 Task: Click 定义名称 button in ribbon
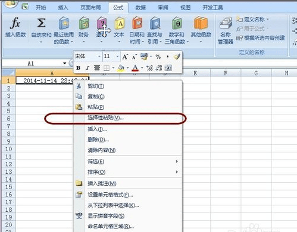(x=252, y=20)
